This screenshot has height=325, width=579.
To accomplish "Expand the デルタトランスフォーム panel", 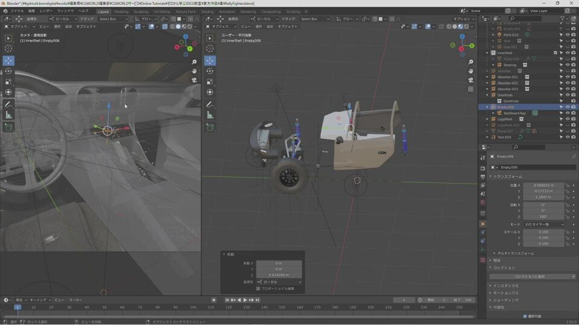I will (515, 253).
